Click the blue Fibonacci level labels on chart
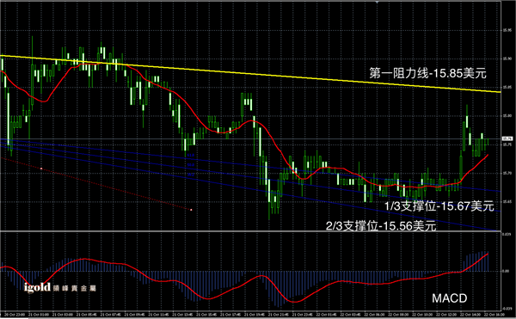This screenshot has height=319, width=516. 191,165
